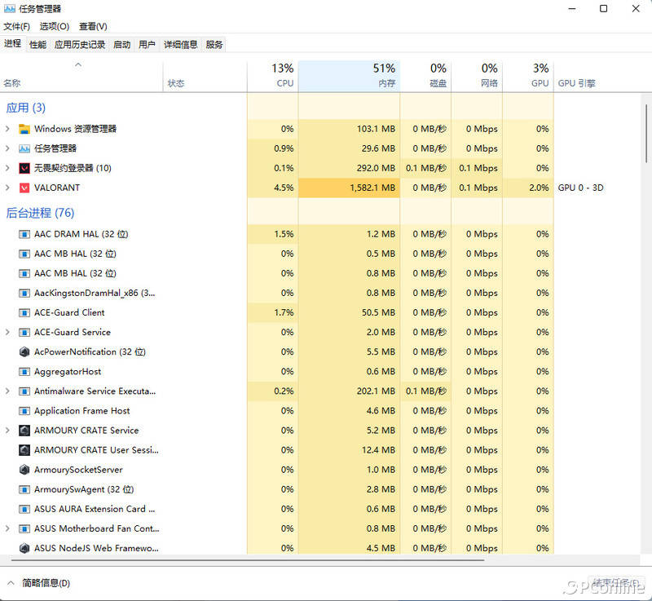
Task: Click the 292.0 MB memory cell
Action: tap(376, 168)
